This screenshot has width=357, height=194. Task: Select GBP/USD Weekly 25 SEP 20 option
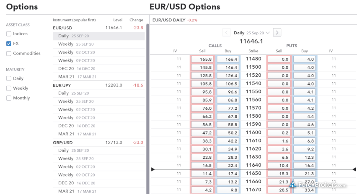pyautogui.click(x=98, y=159)
